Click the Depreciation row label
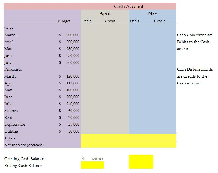218x173 pixels. click(x=15, y=125)
